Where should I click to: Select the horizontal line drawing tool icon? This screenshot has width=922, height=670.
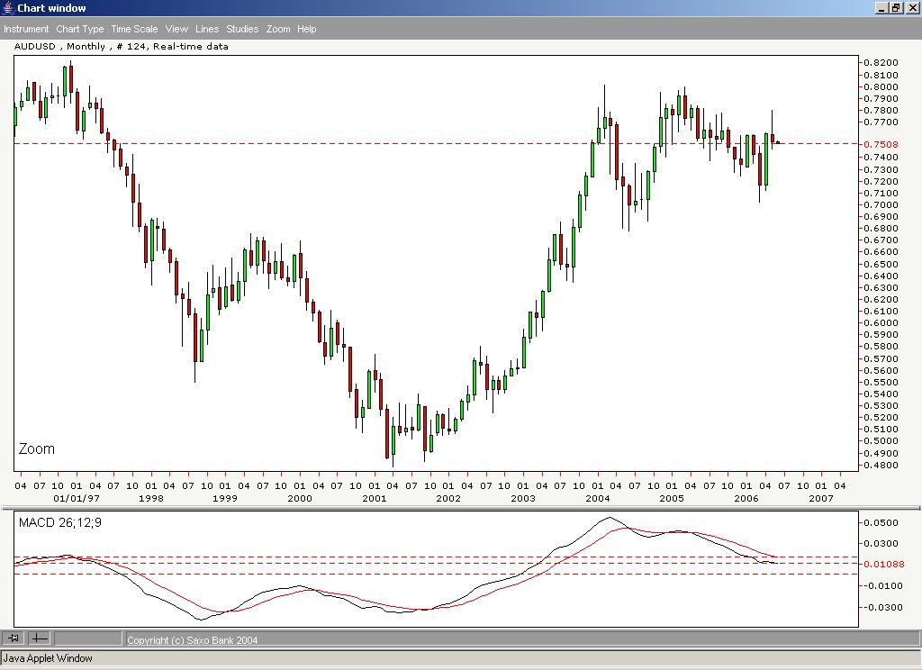pyautogui.click(x=40, y=638)
